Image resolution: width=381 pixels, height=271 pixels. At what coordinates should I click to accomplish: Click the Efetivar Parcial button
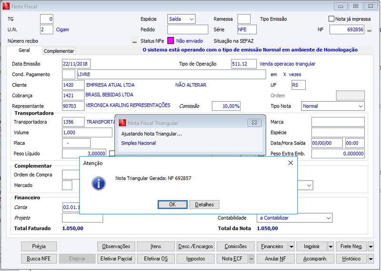[x=116, y=259]
